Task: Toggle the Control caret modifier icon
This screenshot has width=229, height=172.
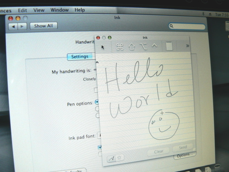Action: tap(154, 45)
